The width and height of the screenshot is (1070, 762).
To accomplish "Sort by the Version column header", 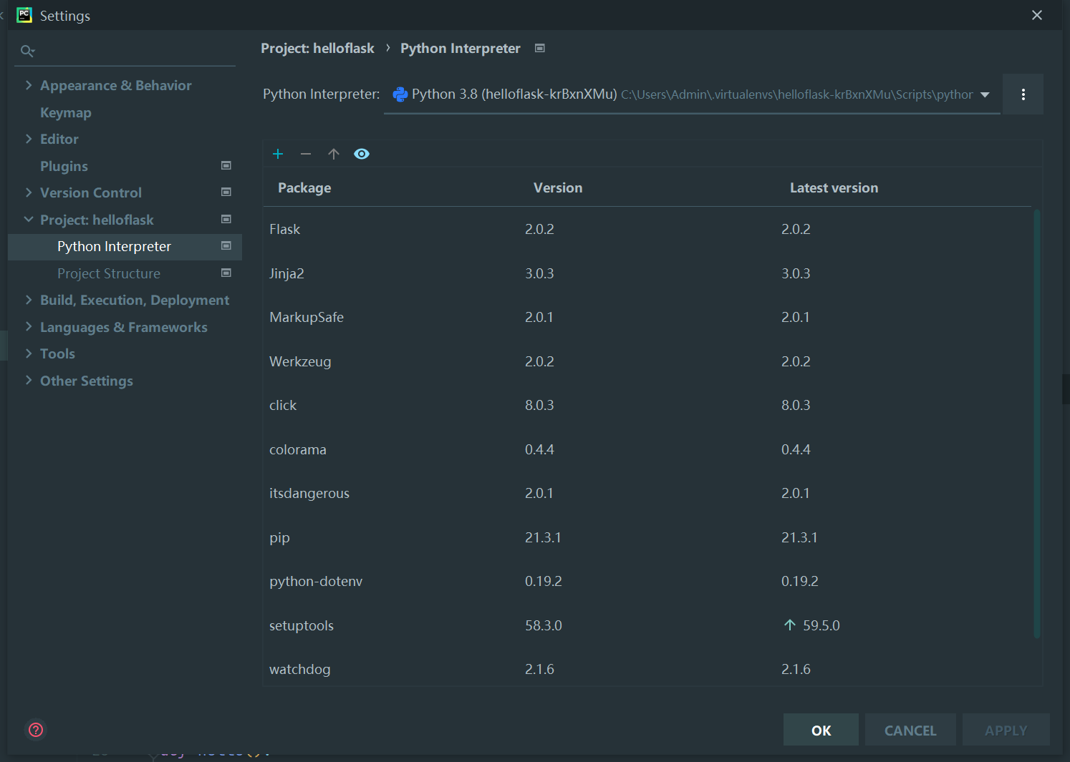I will tap(558, 187).
